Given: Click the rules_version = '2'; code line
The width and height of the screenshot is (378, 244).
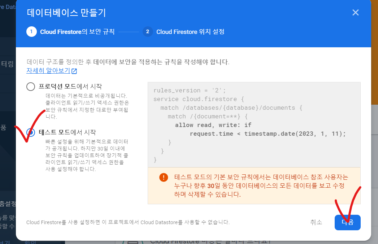Looking at the screenshot, I should click(x=190, y=90).
